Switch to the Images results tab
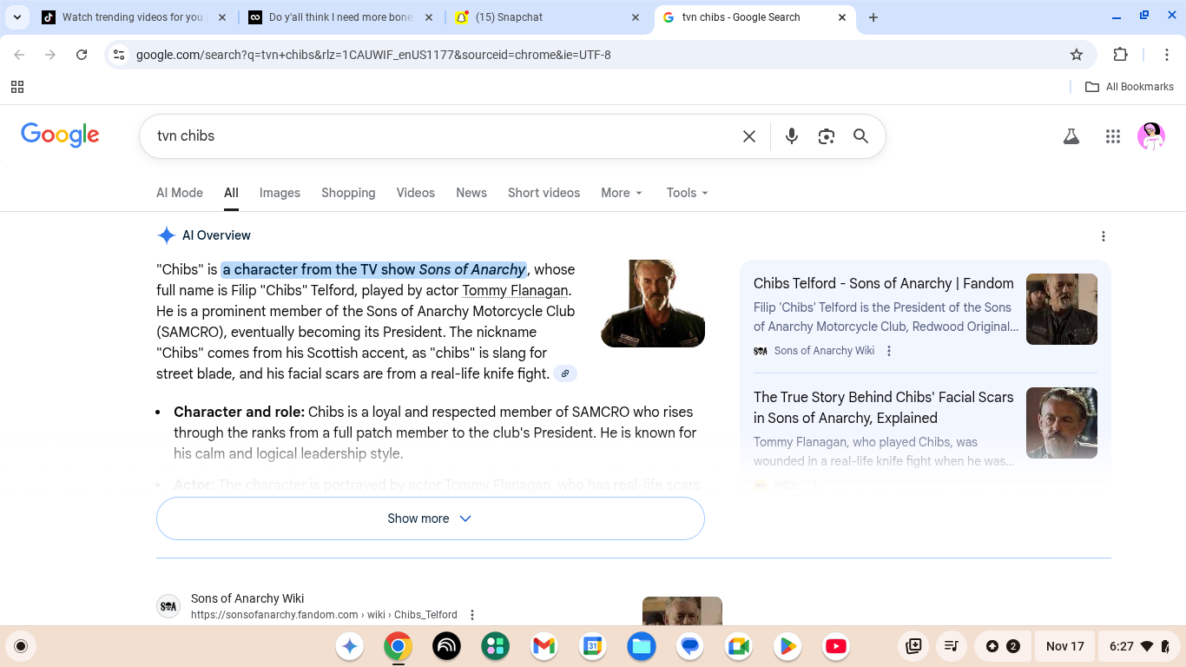Viewport: 1186px width, 667px height. tap(280, 193)
